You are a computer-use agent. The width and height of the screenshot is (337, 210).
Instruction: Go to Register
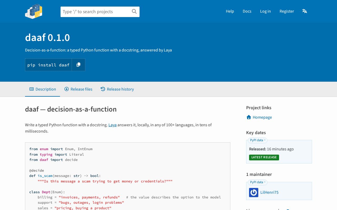[287, 11]
